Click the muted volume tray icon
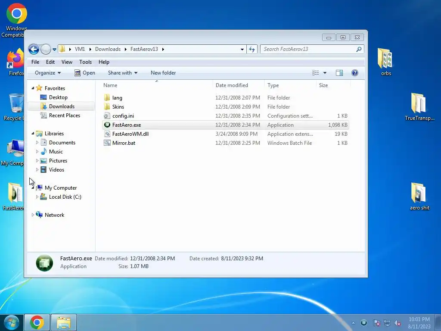 point(398,323)
